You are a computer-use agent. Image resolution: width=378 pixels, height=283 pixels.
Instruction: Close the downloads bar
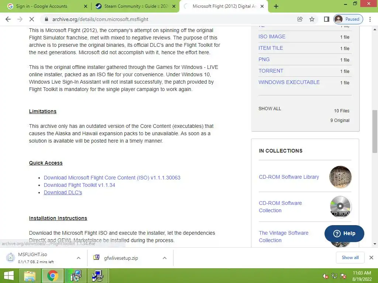coord(371,258)
